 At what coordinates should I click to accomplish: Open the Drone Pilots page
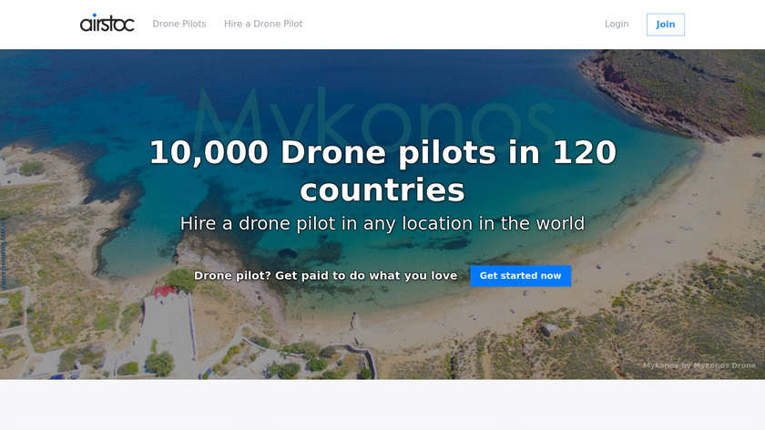179,24
